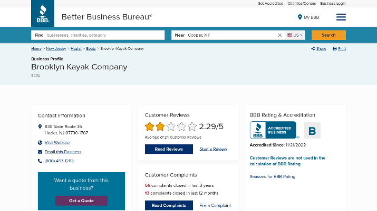Click the 56 complaints closed text
The width and height of the screenshot is (377, 211).
pyautogui.click(x=179, y=185)
